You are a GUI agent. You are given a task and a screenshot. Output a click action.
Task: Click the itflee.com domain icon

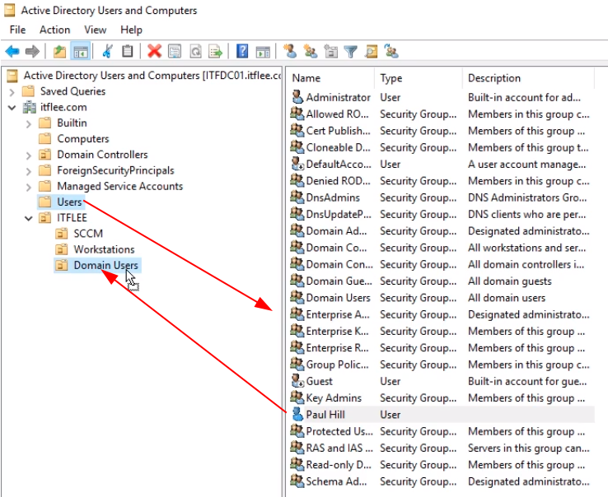point(29,107)
